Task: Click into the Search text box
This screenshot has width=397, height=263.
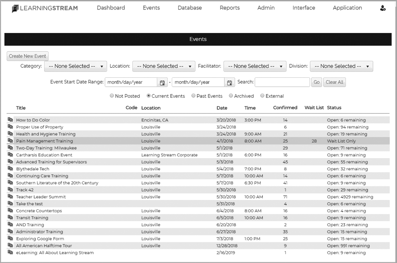Action: click(x=282, y=82)
